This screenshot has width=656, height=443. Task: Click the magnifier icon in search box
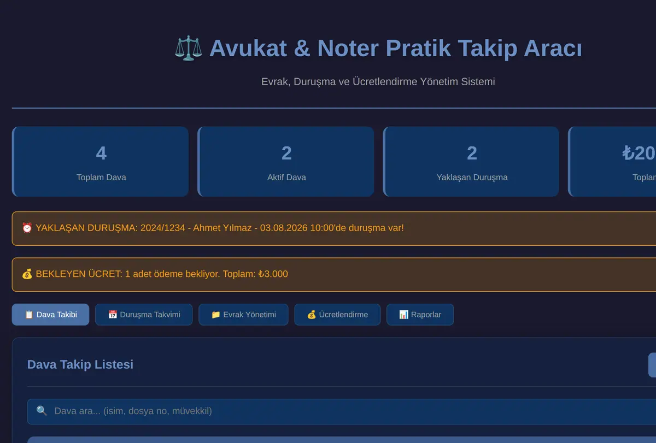point(42,411)
